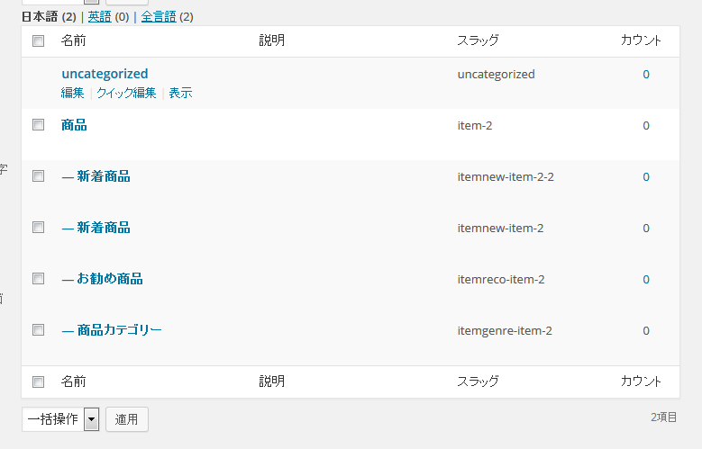The image size is (702, 449).
Task: Check the 商品カテゴリー row checkbox
Action: pos(39,330)
